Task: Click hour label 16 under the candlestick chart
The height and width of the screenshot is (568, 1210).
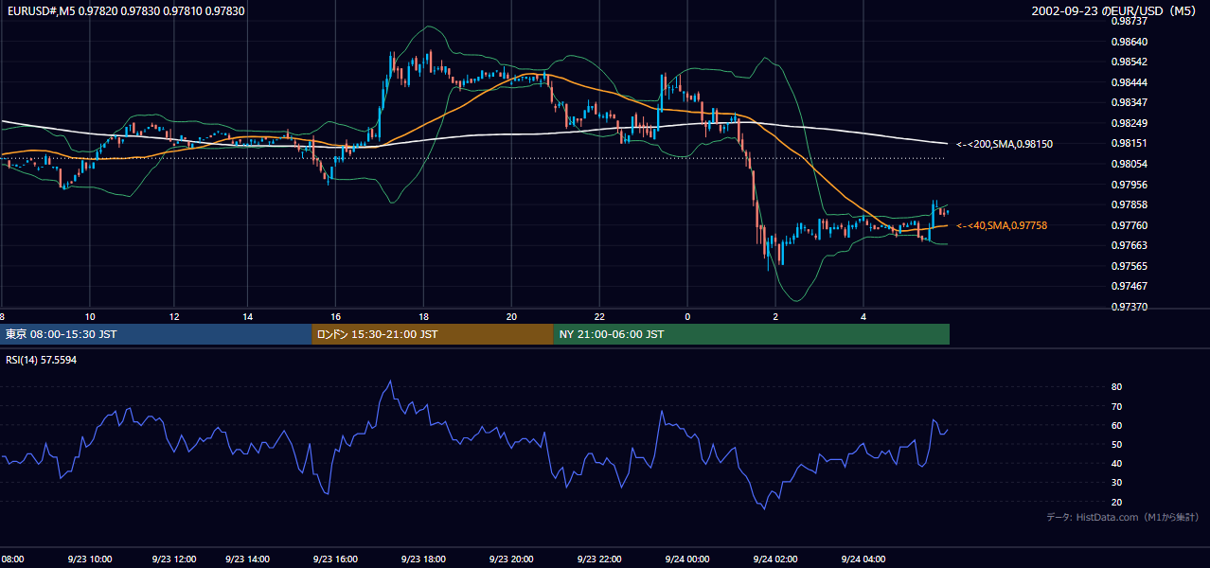Action: [336, 316]
